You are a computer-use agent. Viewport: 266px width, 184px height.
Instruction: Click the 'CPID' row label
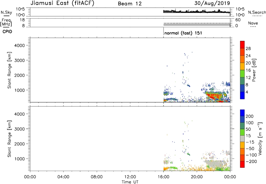pos(7,32)
